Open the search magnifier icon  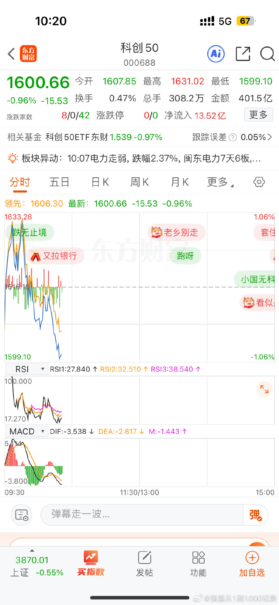click(x=267, y=54)
